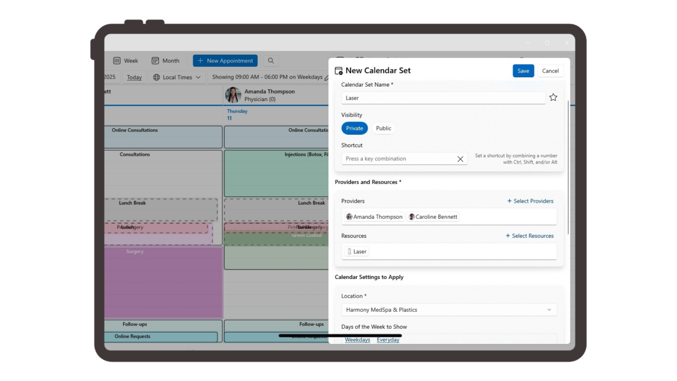This screenshot has width=677, height=381.
Task: Open the Local Times dropdown
Action: point(177,77)
